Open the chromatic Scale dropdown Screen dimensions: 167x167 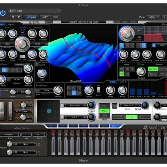pyautogui.click(x=10, y=135)
